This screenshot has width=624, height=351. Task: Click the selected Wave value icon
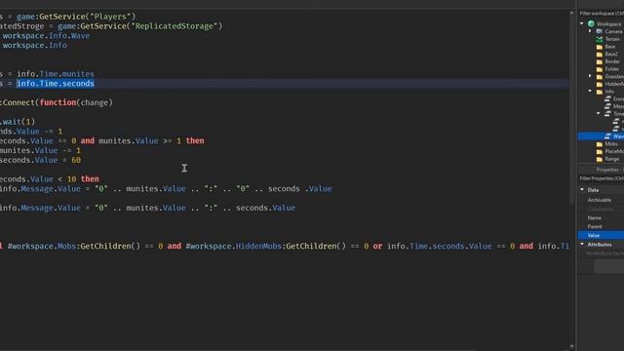coord(607,136)
